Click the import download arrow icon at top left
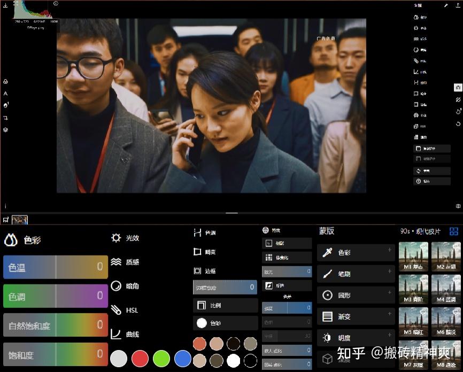Screen dimensions: 463x372 pos(5,5)
